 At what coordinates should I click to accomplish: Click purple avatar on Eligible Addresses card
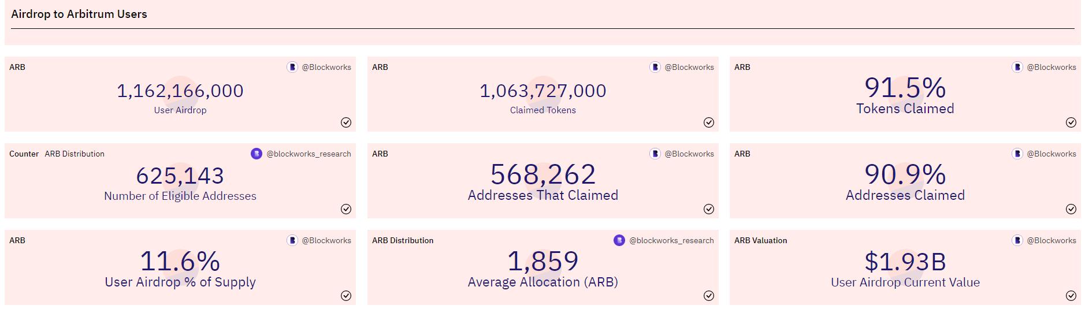pyautogui.click(x=257, y=154)
